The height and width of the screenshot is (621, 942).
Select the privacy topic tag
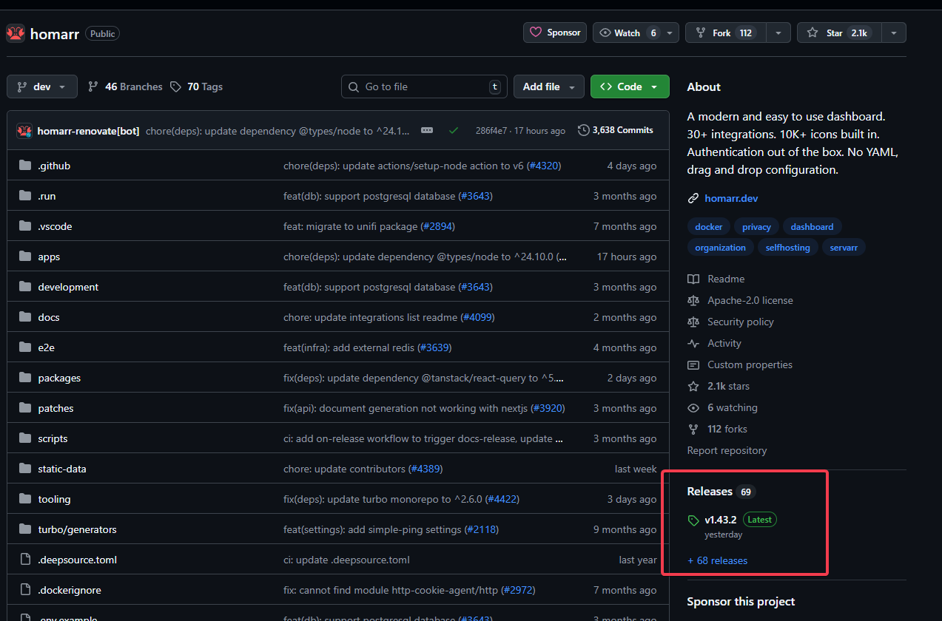pyautogui.click(x=756, y=227)
